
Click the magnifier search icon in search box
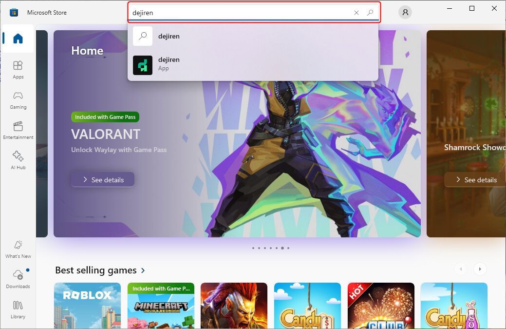(x=370, y=13)
